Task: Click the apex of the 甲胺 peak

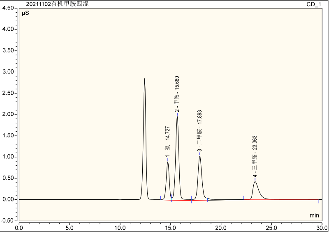Action: point(177,116)
